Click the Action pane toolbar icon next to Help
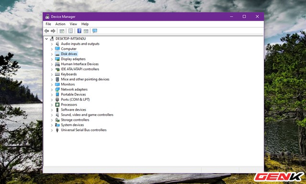Screen dimensions: 306x184 tap(86, 31)
